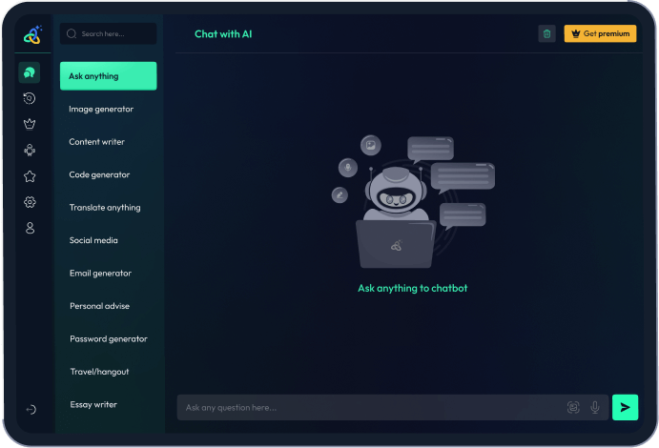The width and height of the screenshot is (659, 448).
Task: Click the logout arrow icon
Action: [x=31, y=409]
